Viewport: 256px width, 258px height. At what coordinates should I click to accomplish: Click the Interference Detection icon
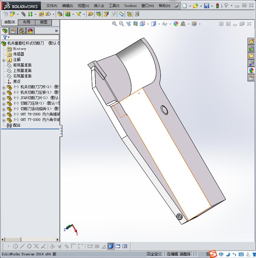click(x=121, y=14)
